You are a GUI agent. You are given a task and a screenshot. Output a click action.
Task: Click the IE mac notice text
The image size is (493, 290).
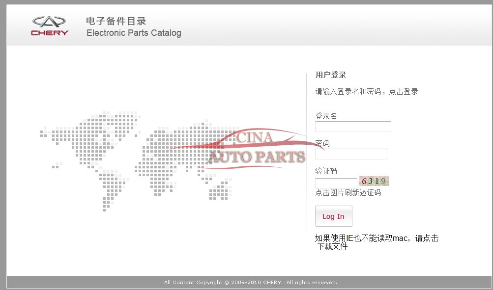click(x=377, y=238)
